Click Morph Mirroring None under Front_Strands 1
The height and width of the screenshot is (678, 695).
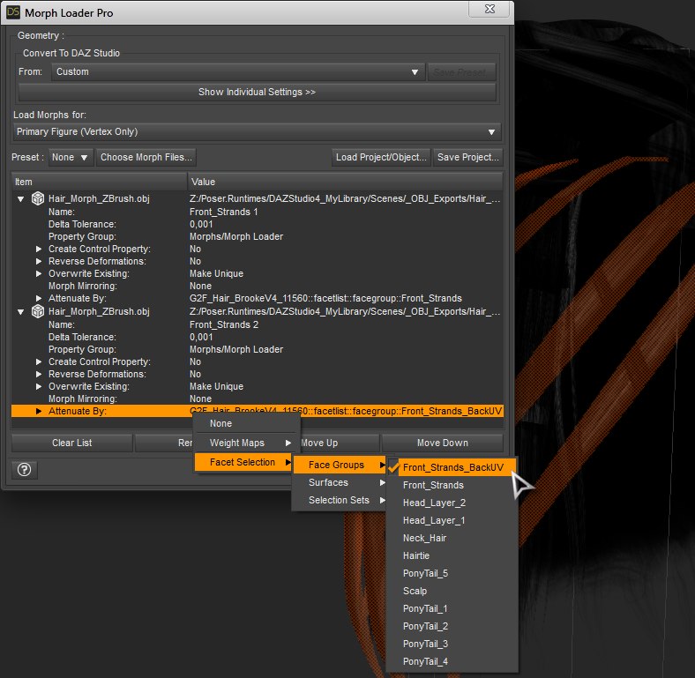[200, 286]
